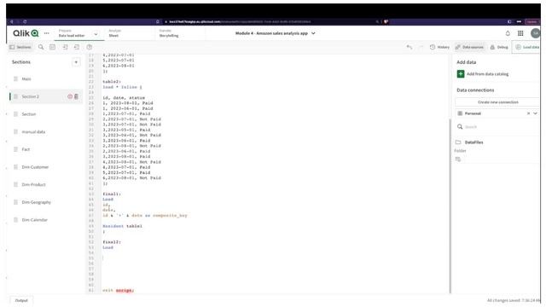Click the browser reload button
Viewport: 546px width, 307px height.
(25, 21)
